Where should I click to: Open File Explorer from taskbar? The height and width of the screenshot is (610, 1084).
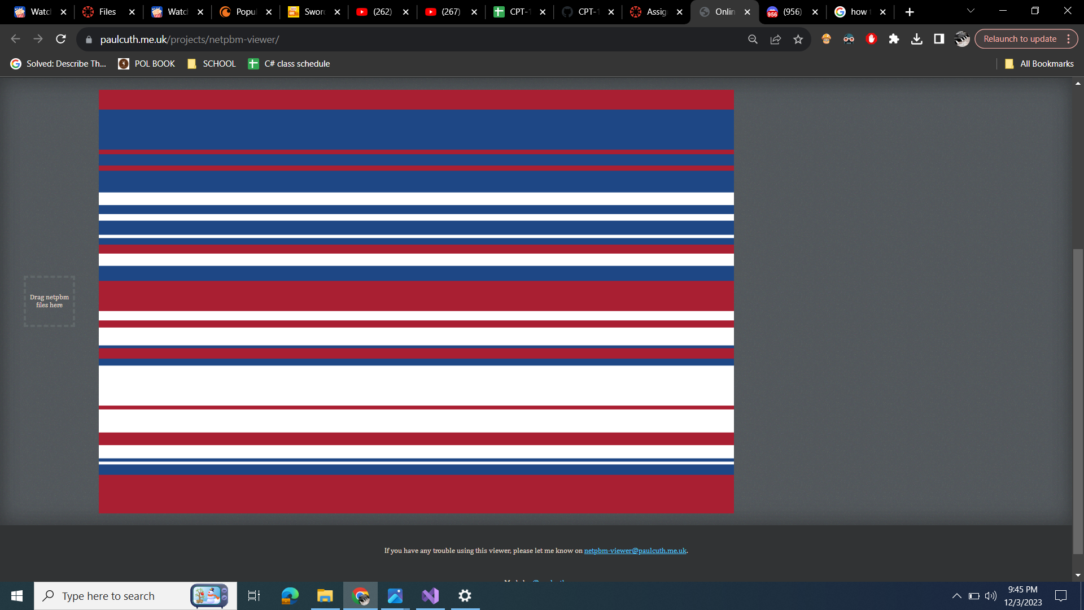pyautogui.click(x=325, y=596)
